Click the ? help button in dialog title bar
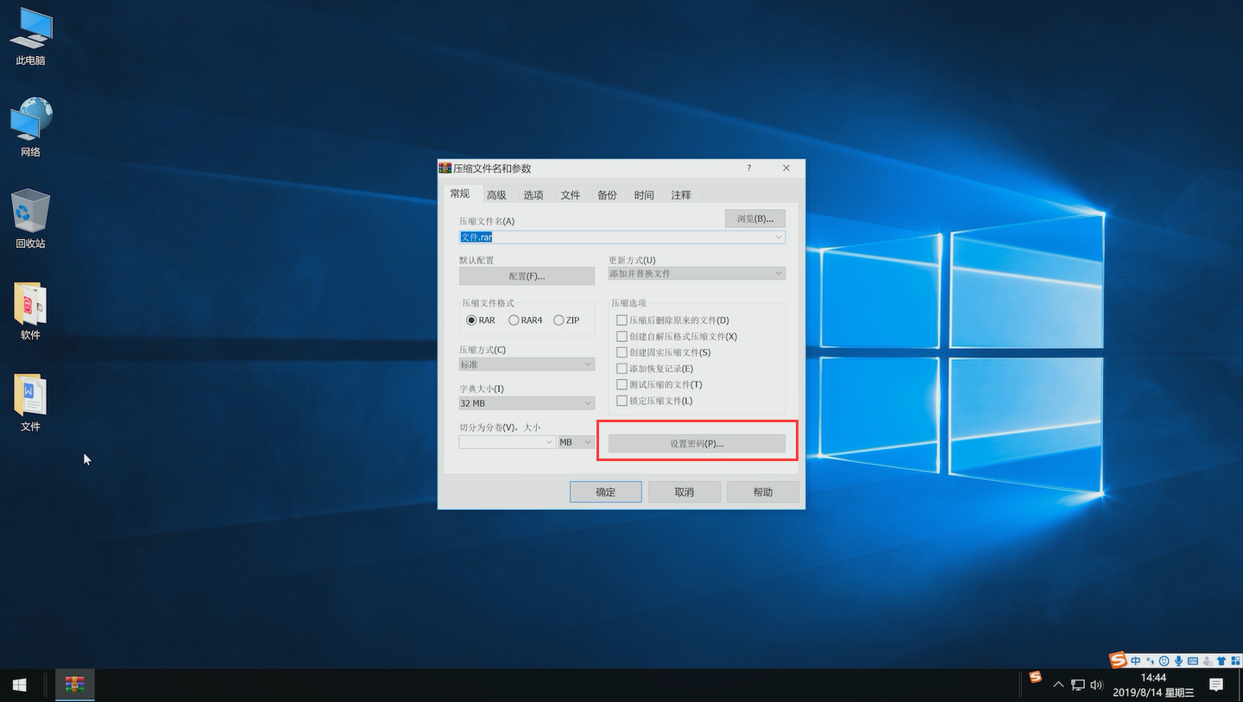Image resolution: width=1243 pixels, height=702 pixels. [x=748, y=168]
